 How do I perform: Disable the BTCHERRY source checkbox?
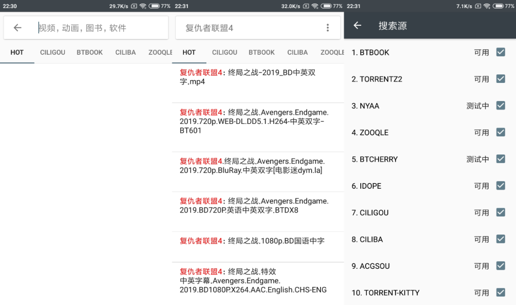pyautogui.click(x=501, y=159)
